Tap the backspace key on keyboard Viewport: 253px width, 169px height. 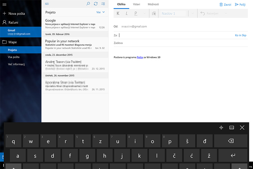231,141
